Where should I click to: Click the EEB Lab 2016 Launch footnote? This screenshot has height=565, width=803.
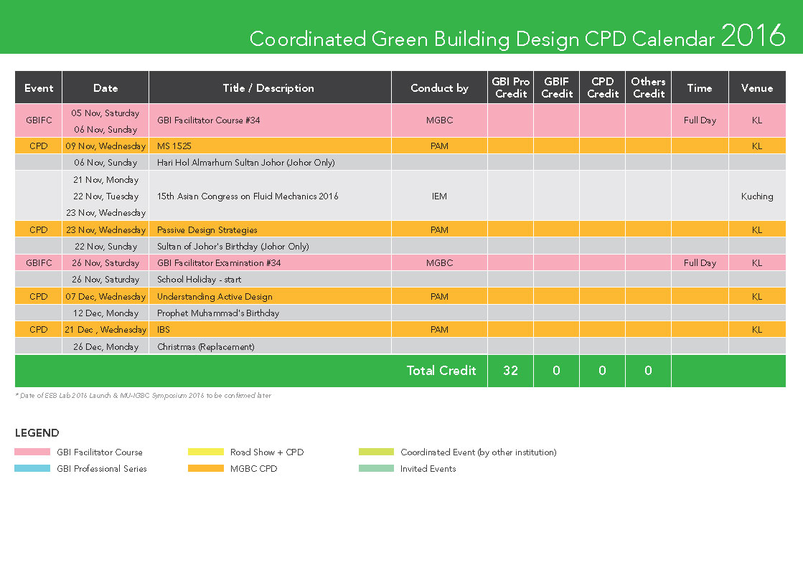(144, 396)
